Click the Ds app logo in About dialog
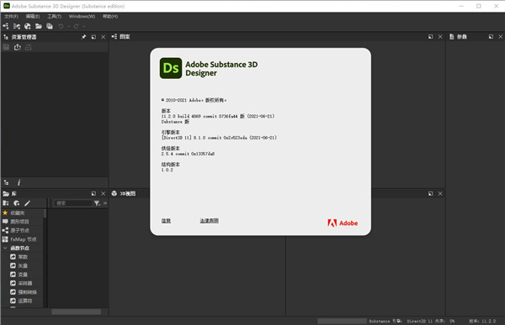This screenshot has height=325, width=505. (x=171, y=68)
